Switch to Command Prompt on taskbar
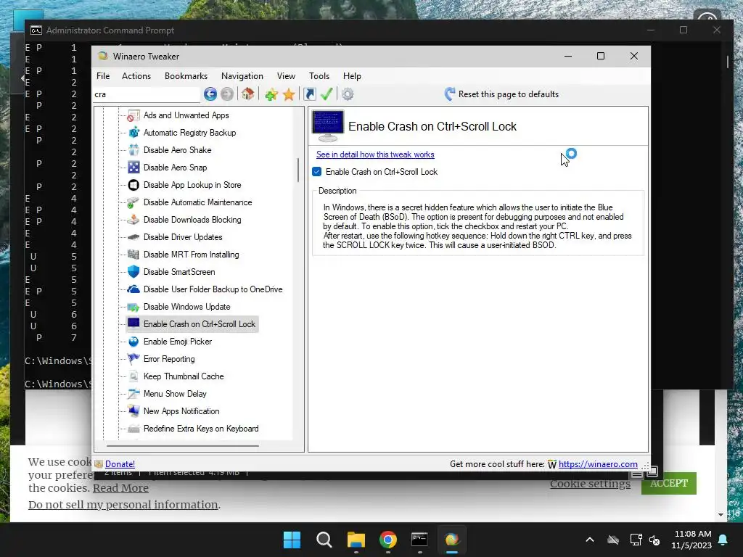743x557 pixels. click(420, 540)
